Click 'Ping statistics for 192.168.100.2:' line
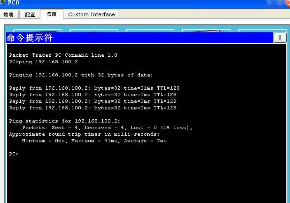The image size is (290, 203). tap(64, 121)
